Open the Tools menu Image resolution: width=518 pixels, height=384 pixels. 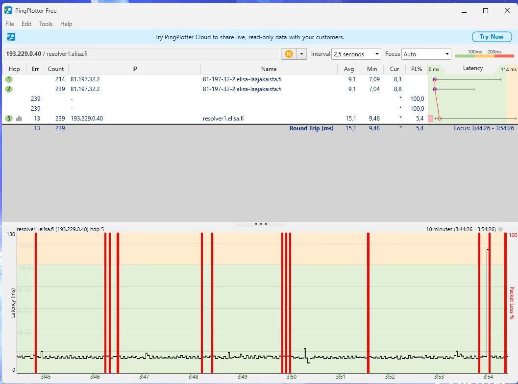click(x=46, y=24)
